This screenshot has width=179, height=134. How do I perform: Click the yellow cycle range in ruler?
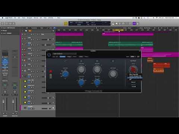pyautogui.click(x=118, y=30)
